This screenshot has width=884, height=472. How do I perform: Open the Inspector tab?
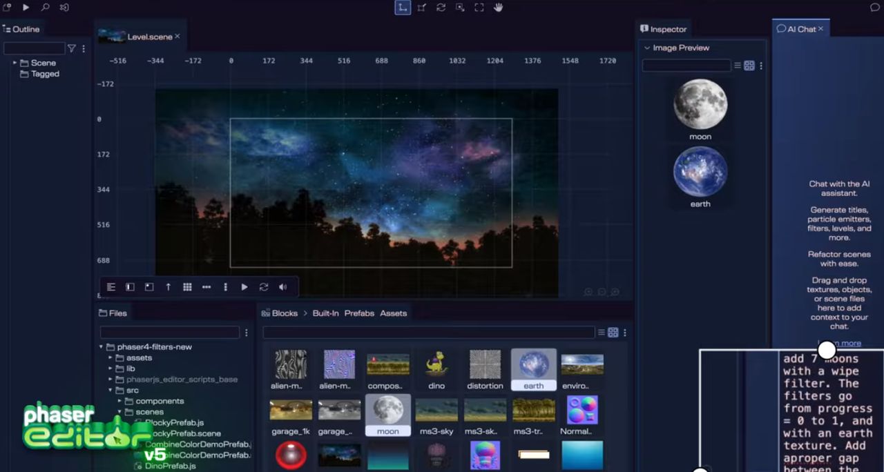click(664, 29)
